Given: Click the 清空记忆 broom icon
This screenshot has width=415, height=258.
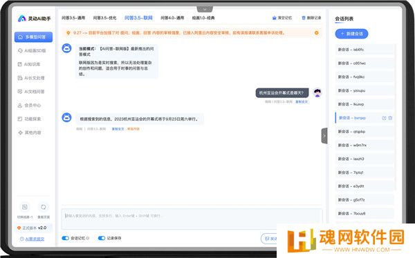Looking at the screenshot, I should 274,18.
